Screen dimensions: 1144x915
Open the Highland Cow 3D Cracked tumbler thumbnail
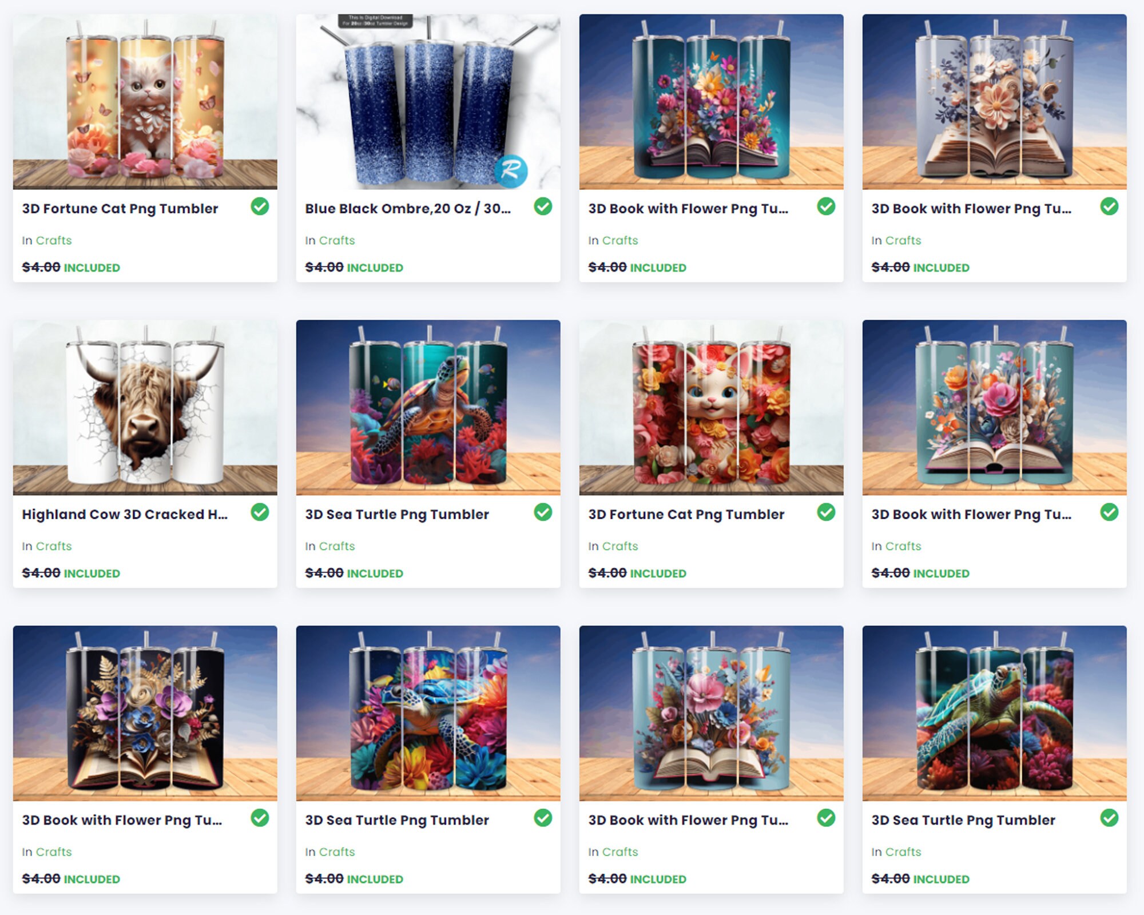point(145,407)
